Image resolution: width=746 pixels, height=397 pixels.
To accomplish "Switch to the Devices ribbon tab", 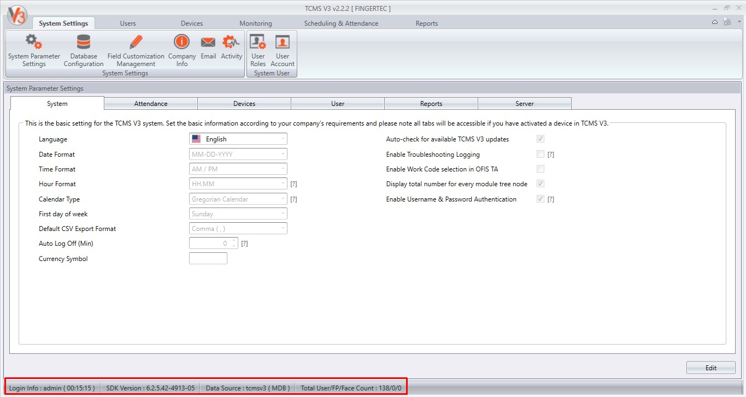I will click(x=192, y=23).
